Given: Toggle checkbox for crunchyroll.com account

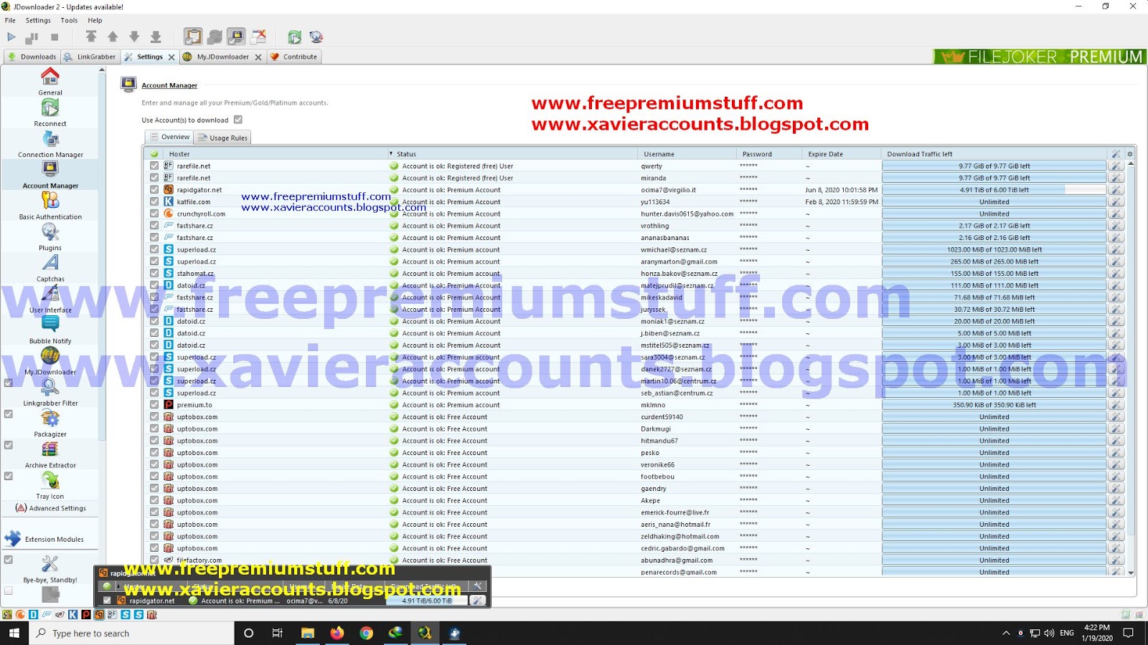Looking at the screenshot, I should pos(154,214).
